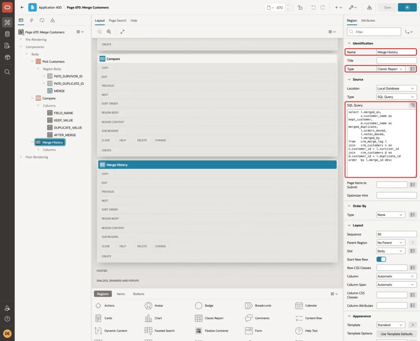This screenshot has height=341, width=420.
Task: Open the Appearance Template dropdown
Action: 390,325
